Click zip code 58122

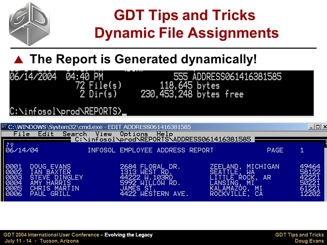[310, 172]
